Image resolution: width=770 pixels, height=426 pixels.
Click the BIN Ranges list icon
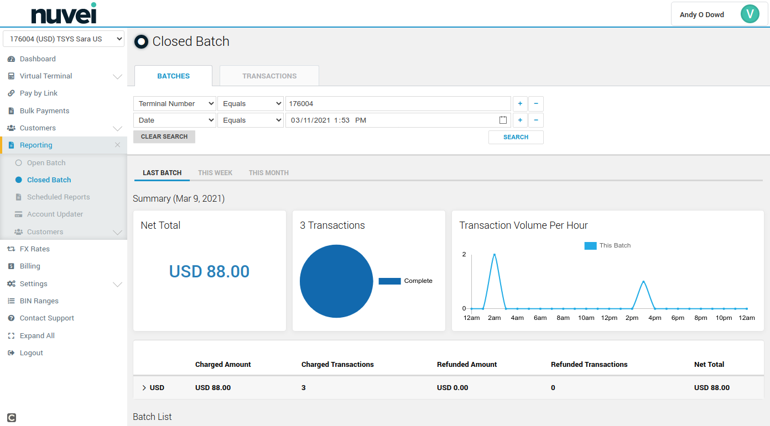click(11, 301)
